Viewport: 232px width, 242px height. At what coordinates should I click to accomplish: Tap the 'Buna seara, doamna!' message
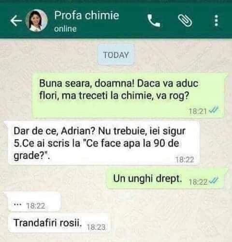click(x=129, y=95)
